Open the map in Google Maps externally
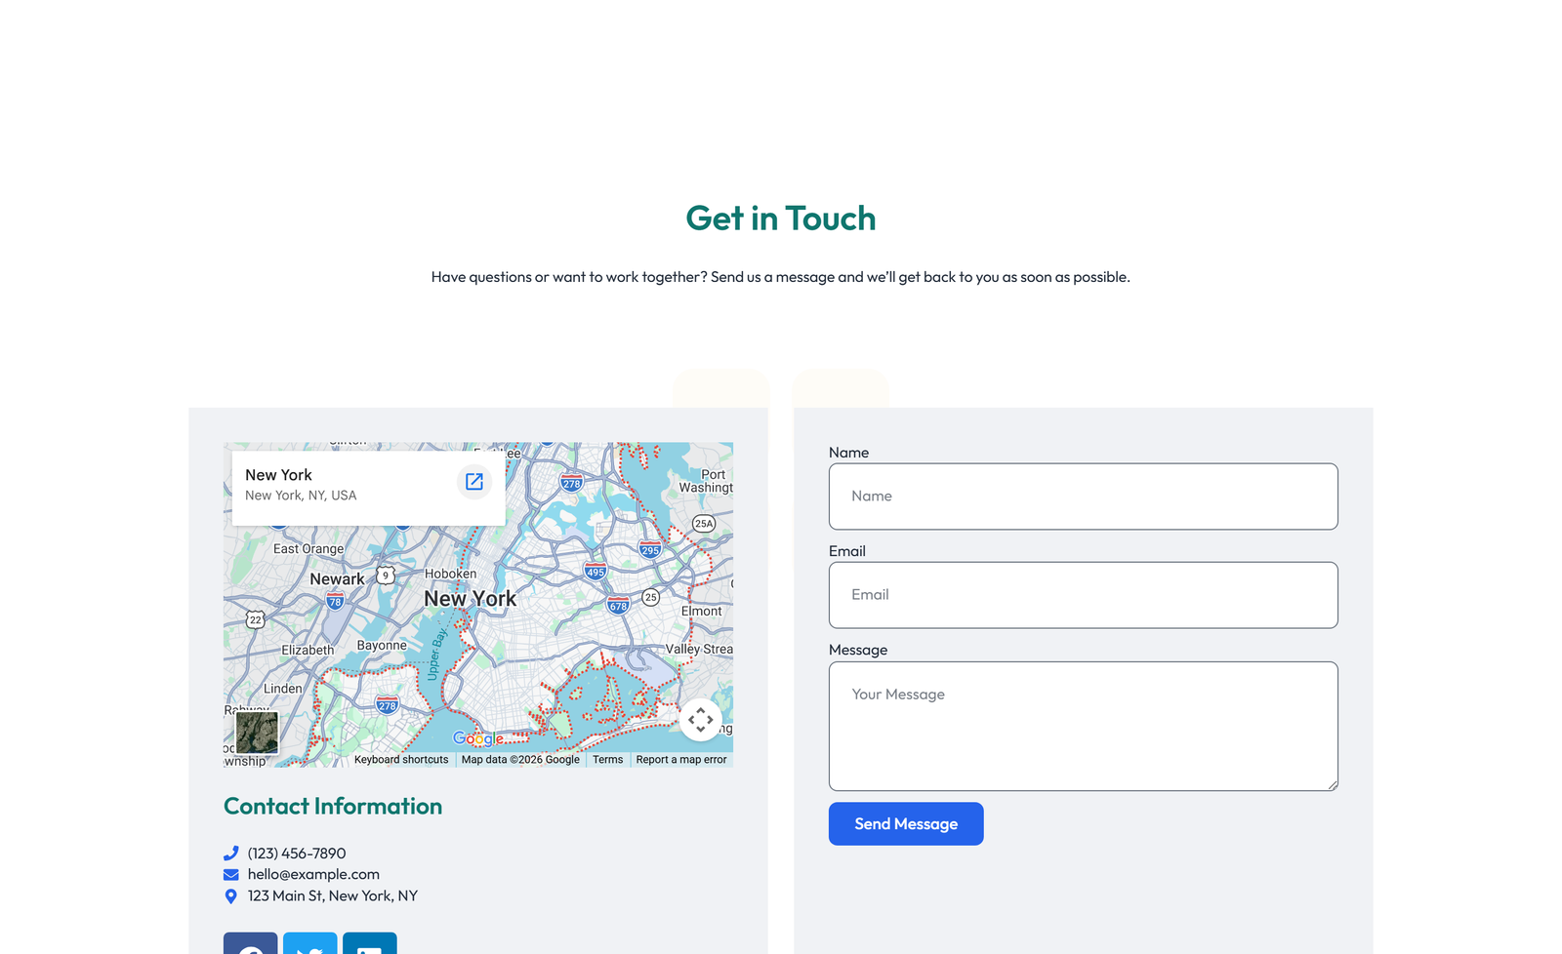This screenshot has width=1562, height=954. pos(474,481)
